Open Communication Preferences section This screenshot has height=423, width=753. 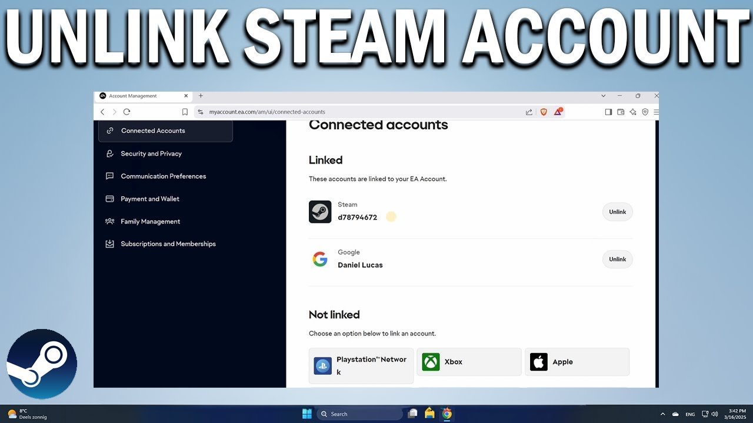(164, 176)
